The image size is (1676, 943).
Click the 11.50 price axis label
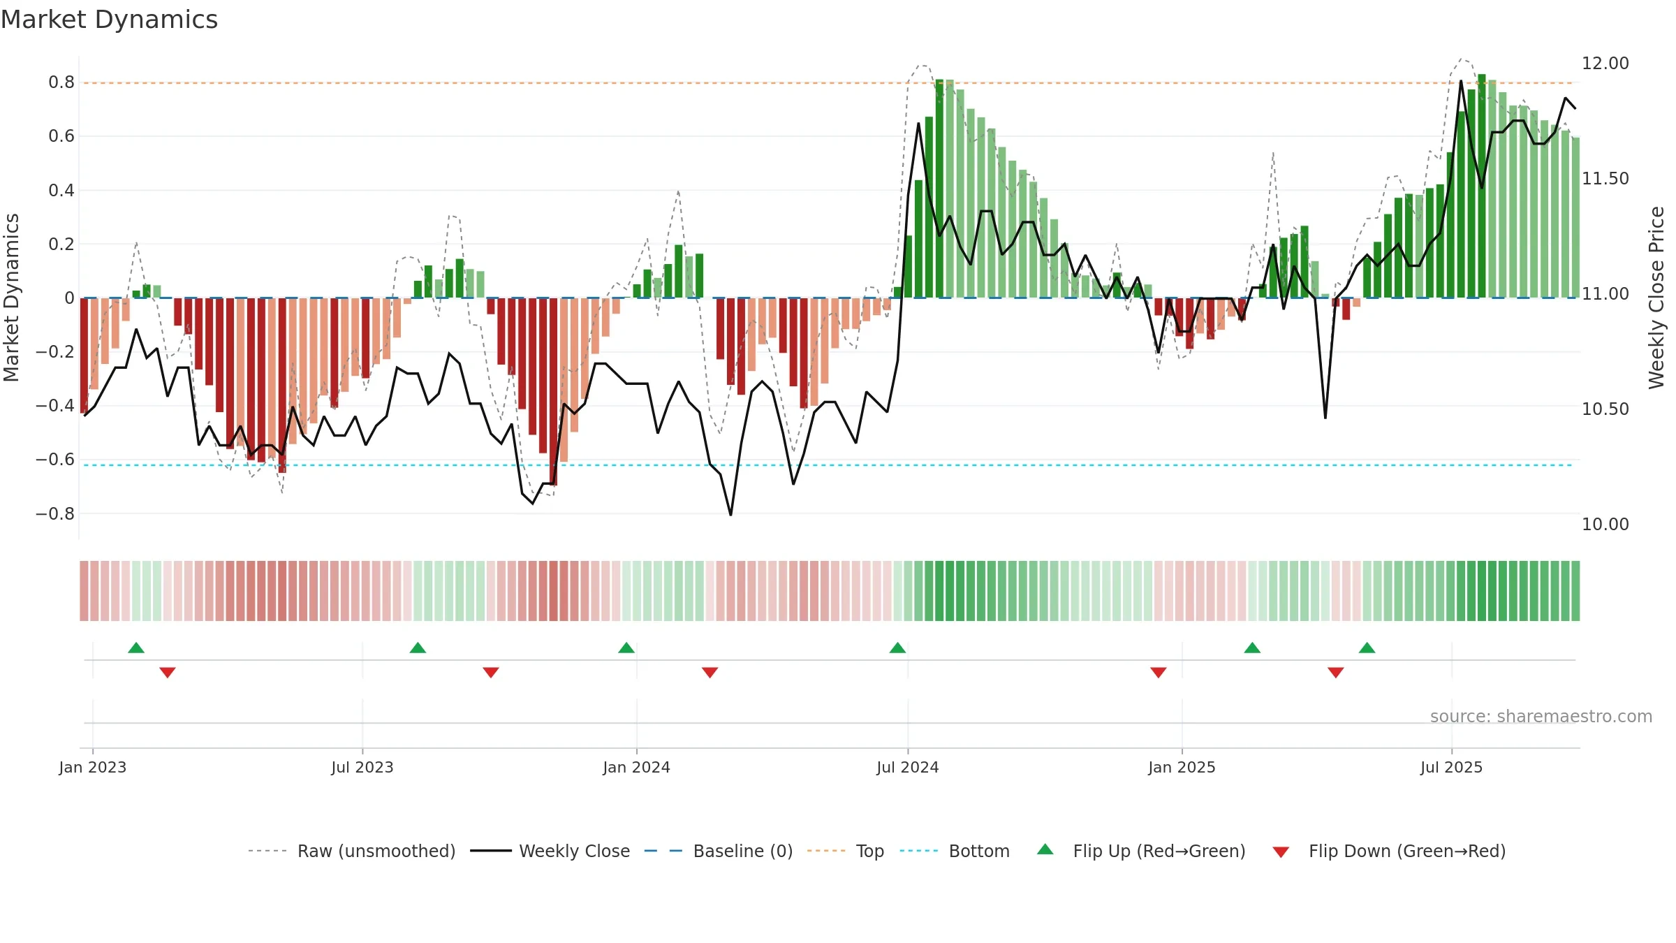[1605, 179]
